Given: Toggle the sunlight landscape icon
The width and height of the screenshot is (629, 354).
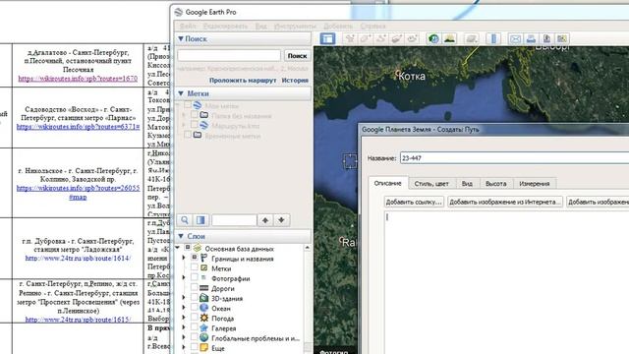Looking at the screenshot, I should coord(449,38).
